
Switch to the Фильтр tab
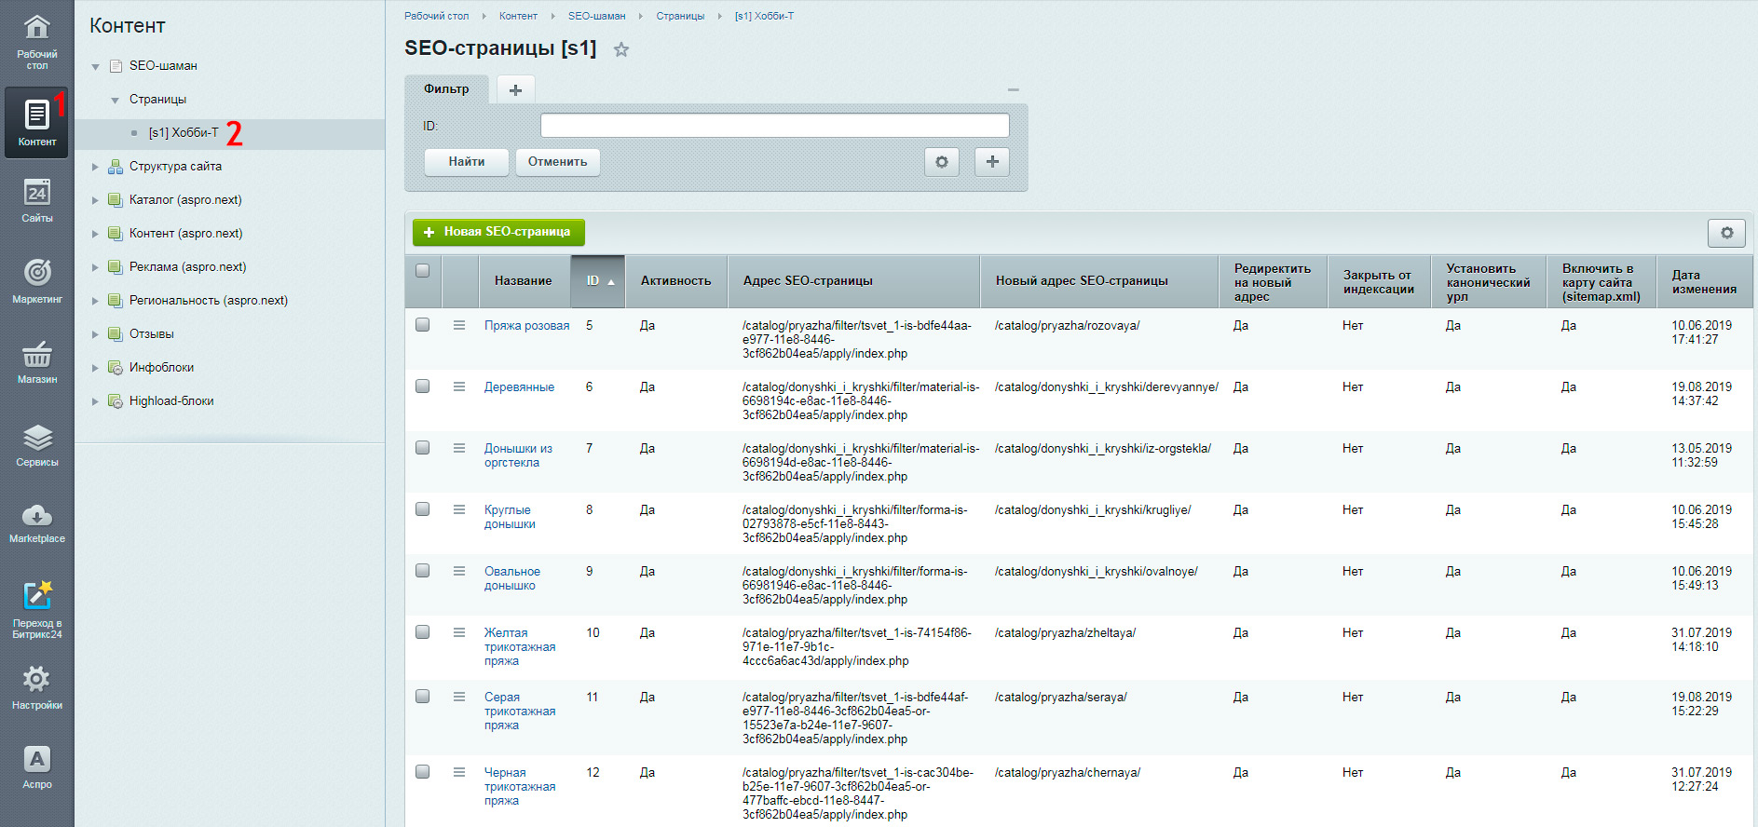coord(446,89)
